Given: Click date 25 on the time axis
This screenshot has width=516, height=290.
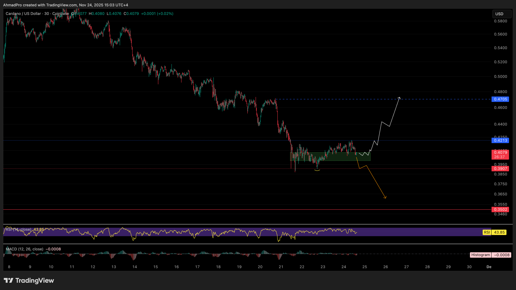Looking at the screenshot, I should coord(365,267).
